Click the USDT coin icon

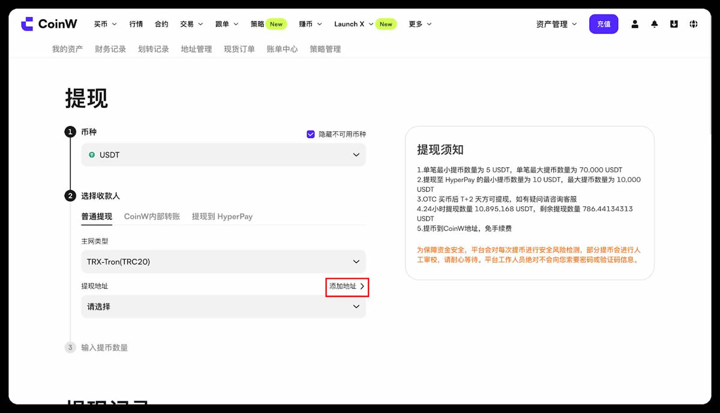click(93, 155)
